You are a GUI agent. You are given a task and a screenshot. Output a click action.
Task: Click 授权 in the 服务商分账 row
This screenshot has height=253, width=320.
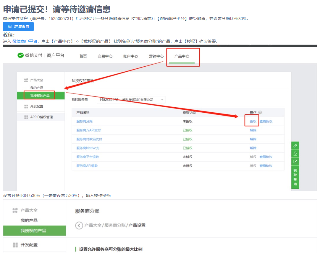point(253,121)
